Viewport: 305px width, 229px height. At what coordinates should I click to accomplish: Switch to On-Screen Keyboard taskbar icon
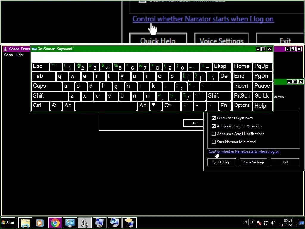tap(115, 222)
